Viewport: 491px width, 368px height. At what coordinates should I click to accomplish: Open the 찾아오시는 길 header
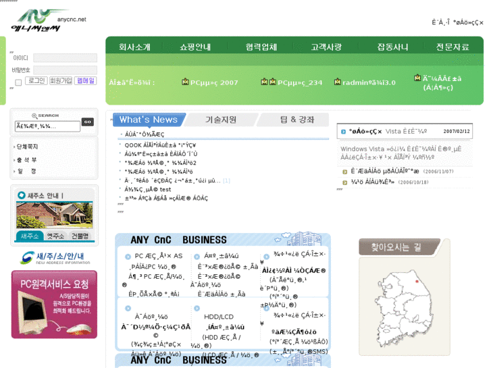pyautogui.click(x=399, y=247)
